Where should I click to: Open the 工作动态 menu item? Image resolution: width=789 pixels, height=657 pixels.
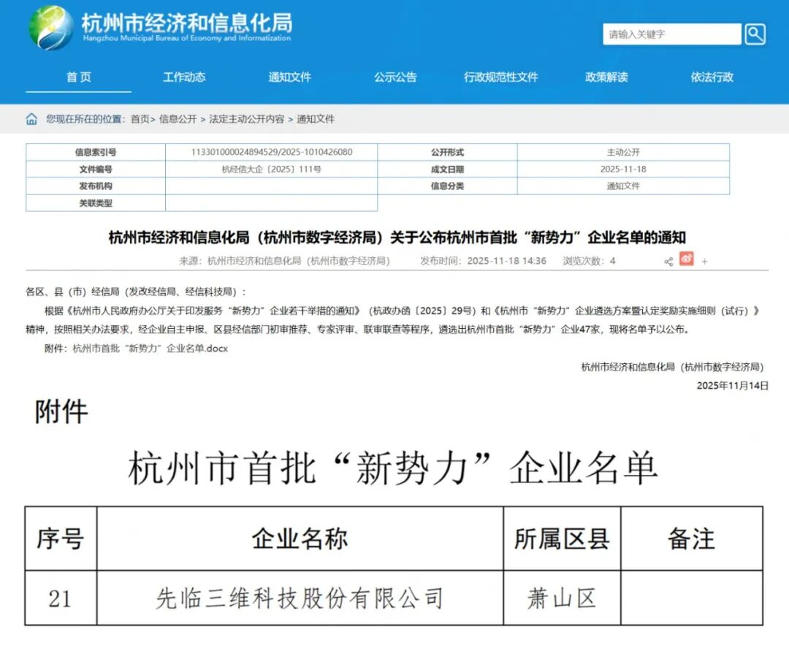(x=183, y=77)
